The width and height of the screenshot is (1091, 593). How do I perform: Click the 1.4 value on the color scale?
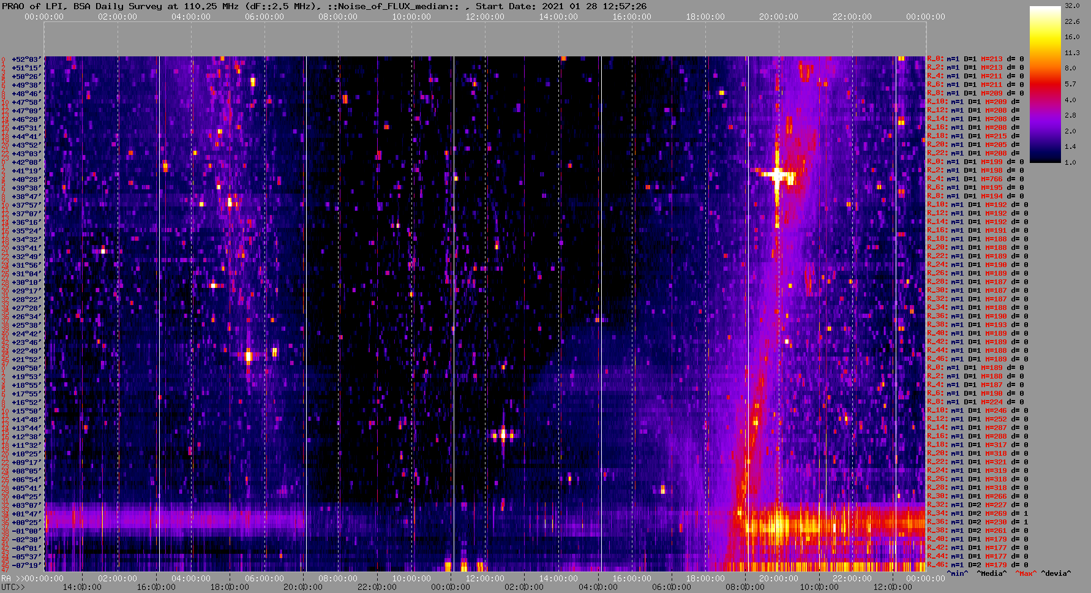pos(1070,147)
